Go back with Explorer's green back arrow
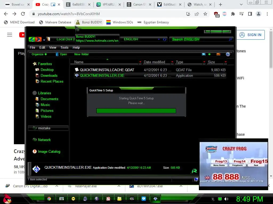The image size is (273, 204). click(x=32, y=39)
